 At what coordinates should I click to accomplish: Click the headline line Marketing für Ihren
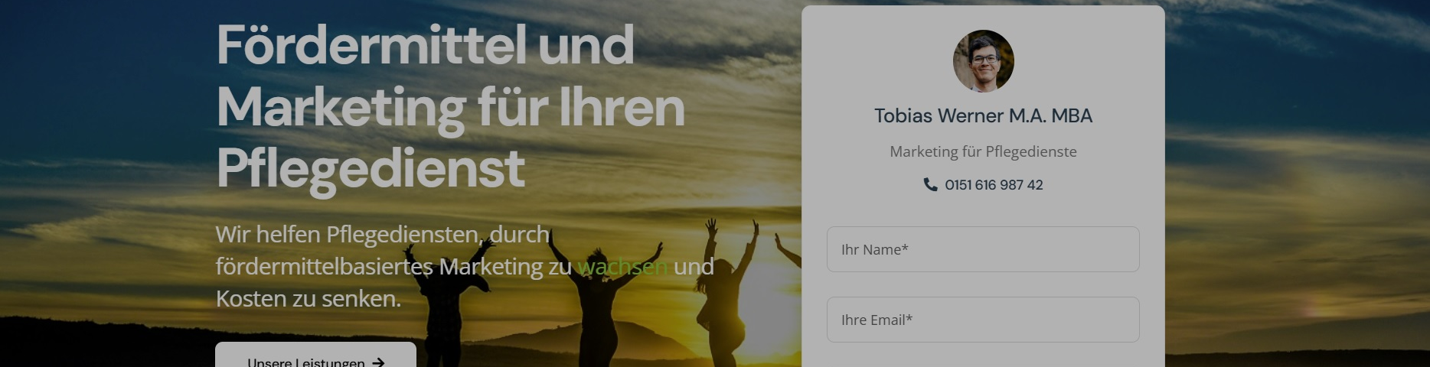[451, 107]
